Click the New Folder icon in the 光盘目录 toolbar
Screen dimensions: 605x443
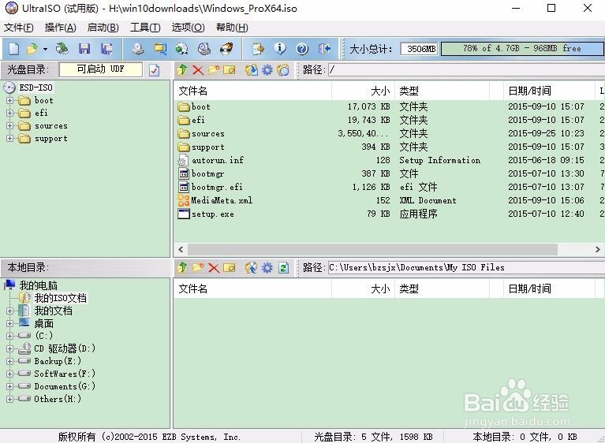coord(214,70)
